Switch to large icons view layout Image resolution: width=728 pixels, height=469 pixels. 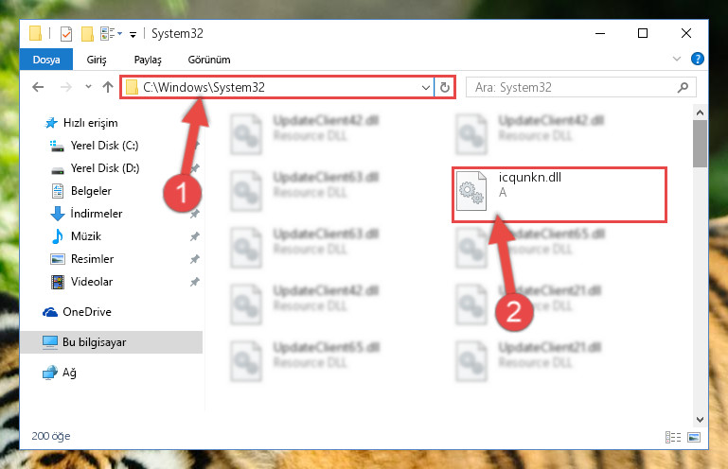coord(694,437)
